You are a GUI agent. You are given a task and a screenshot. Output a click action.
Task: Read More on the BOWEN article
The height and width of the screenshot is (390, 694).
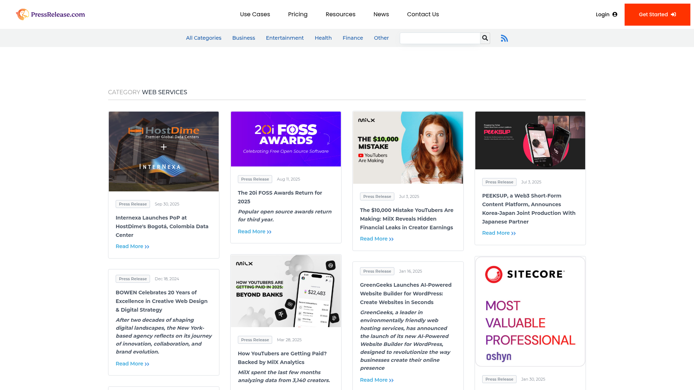pyautogui.click(x=132, y=364)
